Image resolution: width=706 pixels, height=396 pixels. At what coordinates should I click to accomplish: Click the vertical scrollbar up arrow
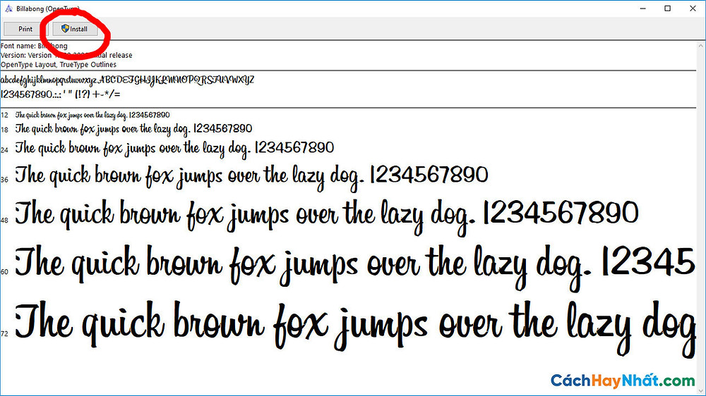coord(701,46)
